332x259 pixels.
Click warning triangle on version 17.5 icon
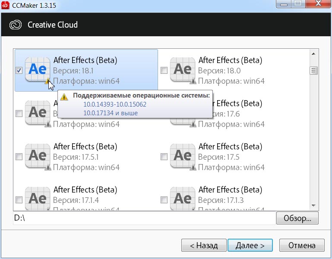[x=193, y=167]
